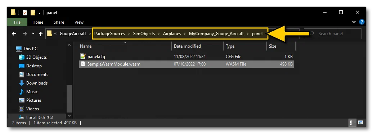373x134 pixels.
Task: Open Customize Quick Access Toolbar dropdown
Action: coord(40,13)
